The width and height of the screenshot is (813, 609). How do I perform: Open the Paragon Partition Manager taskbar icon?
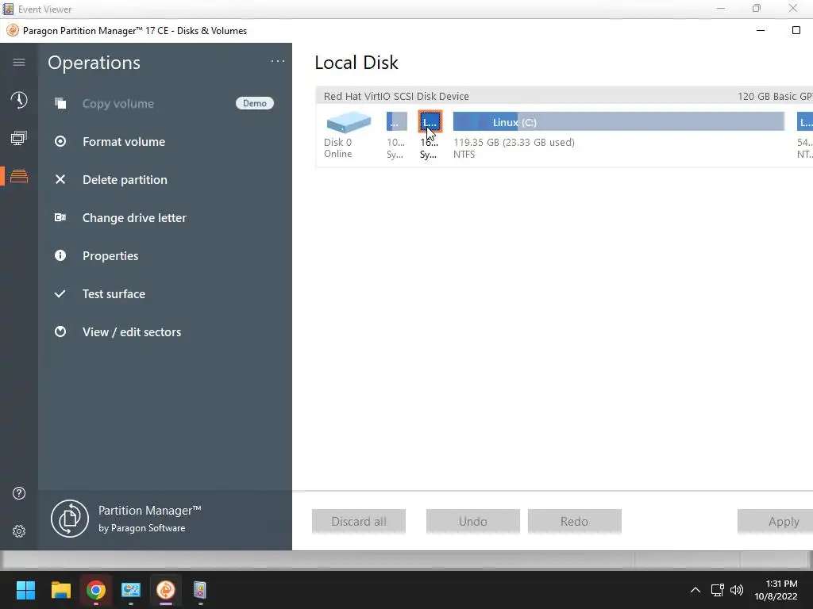tap(166, 590)
